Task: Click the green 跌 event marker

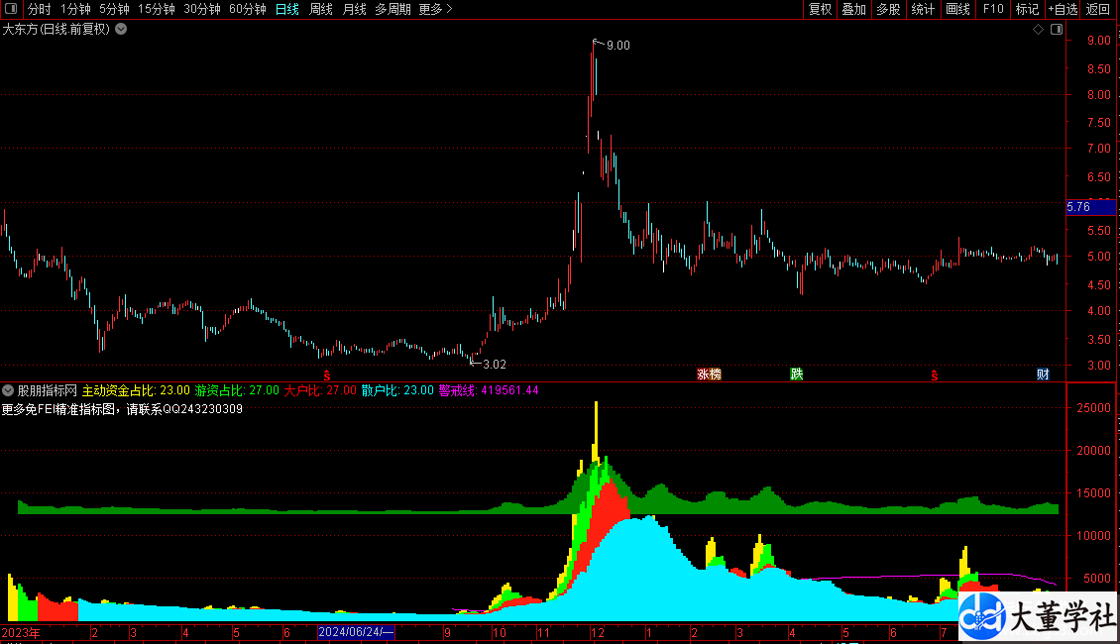Action: [x=796, y=375]
